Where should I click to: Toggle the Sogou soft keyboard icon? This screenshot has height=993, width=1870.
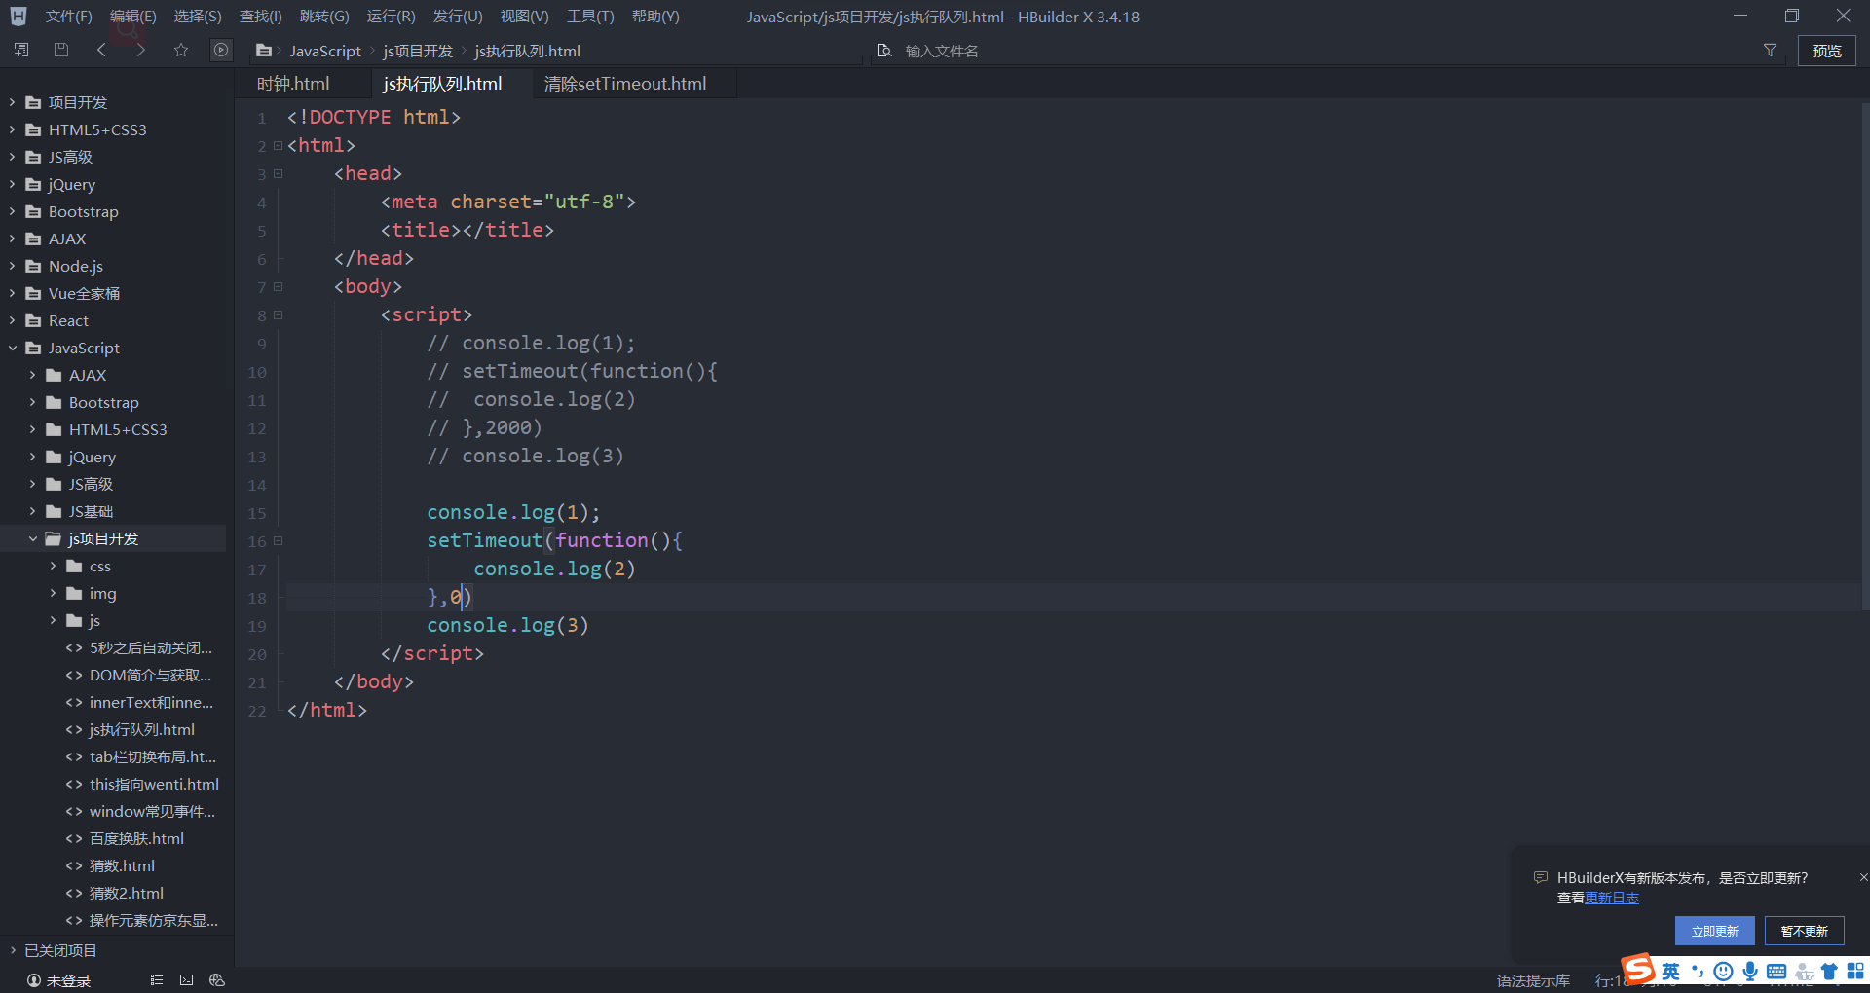click(x=1777, y=971)
